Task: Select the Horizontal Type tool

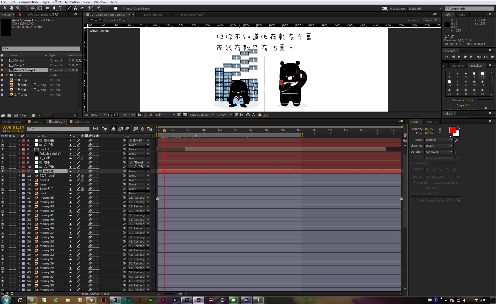Action: 61,8
